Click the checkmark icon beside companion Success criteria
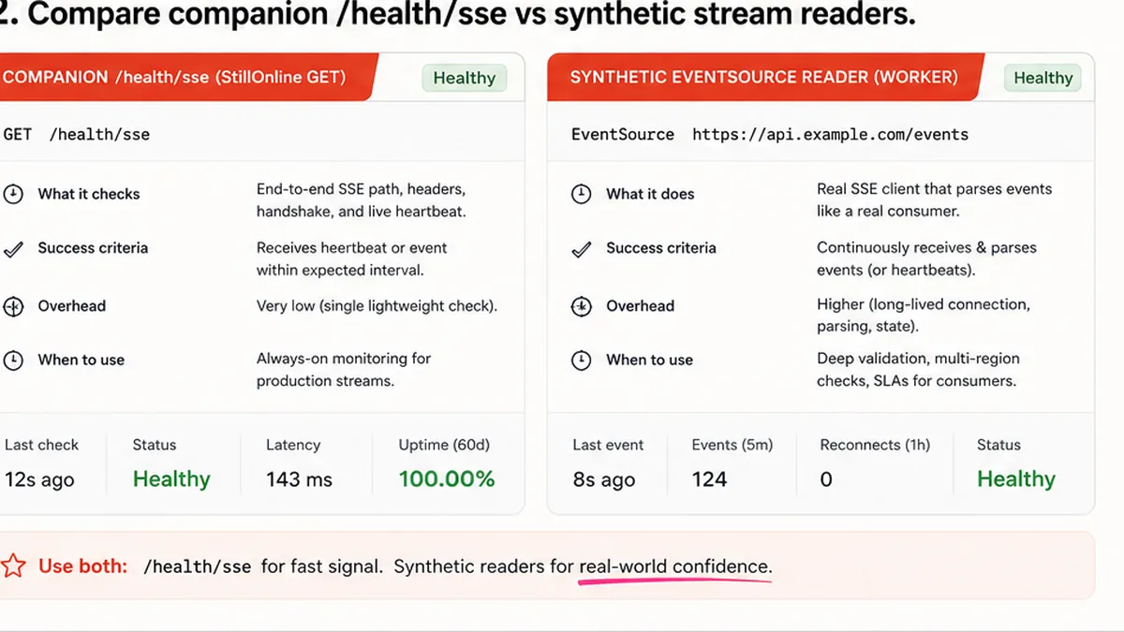Screen dimensions: 1124x632 [x=13, y=249]
